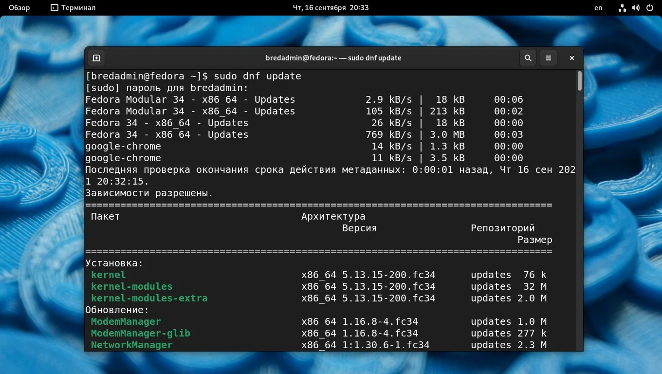This screenshot has width=662, height=374.
Task: Click the first 'google-chrome' repo line
Action: [x=304, y=146]
